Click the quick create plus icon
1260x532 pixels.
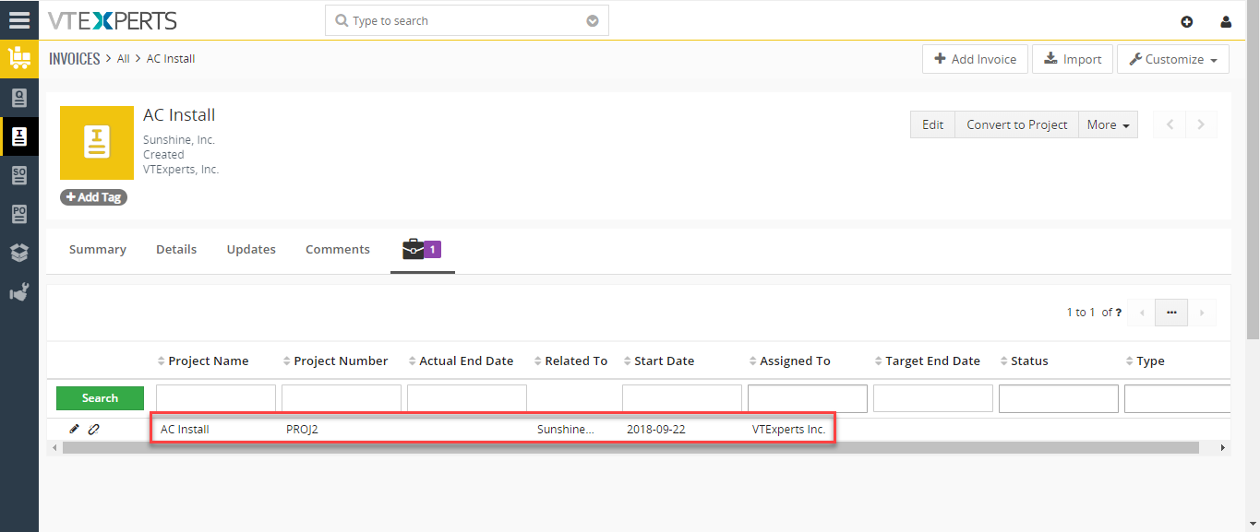click(x=1187, y=21)
